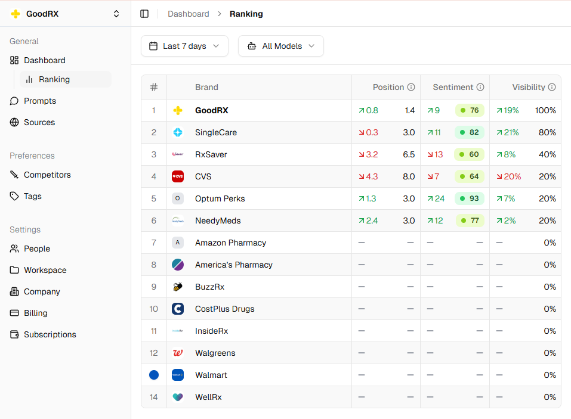
Task: Click the # column header
Action: coord(154,87)
